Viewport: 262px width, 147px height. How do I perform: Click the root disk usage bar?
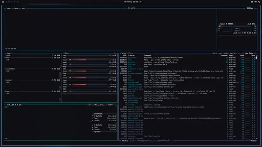pos(90,60)
